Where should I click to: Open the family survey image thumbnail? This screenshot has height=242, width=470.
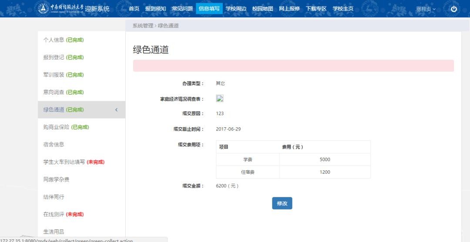(x=220, y=98)
